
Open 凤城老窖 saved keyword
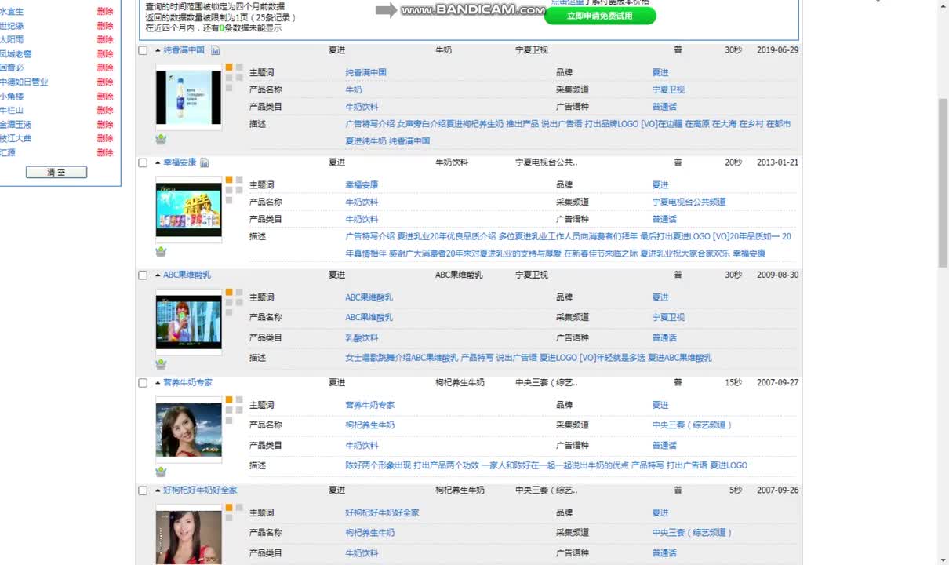point(16,53)
